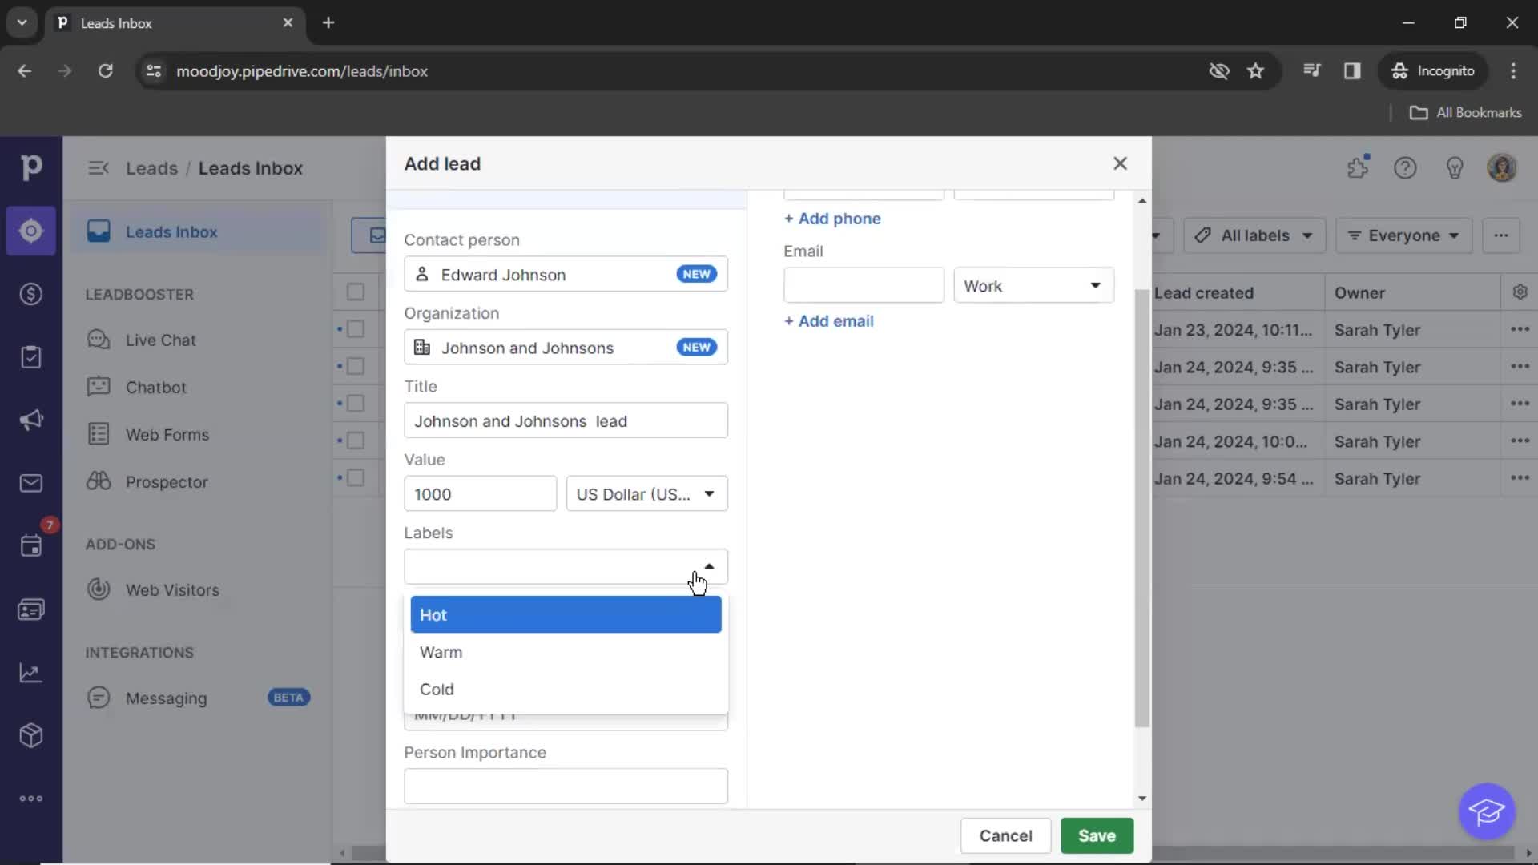Open the Web Visitors add-on
The height and width of the screenshot is (865, 1538).
tap(172, 589)
